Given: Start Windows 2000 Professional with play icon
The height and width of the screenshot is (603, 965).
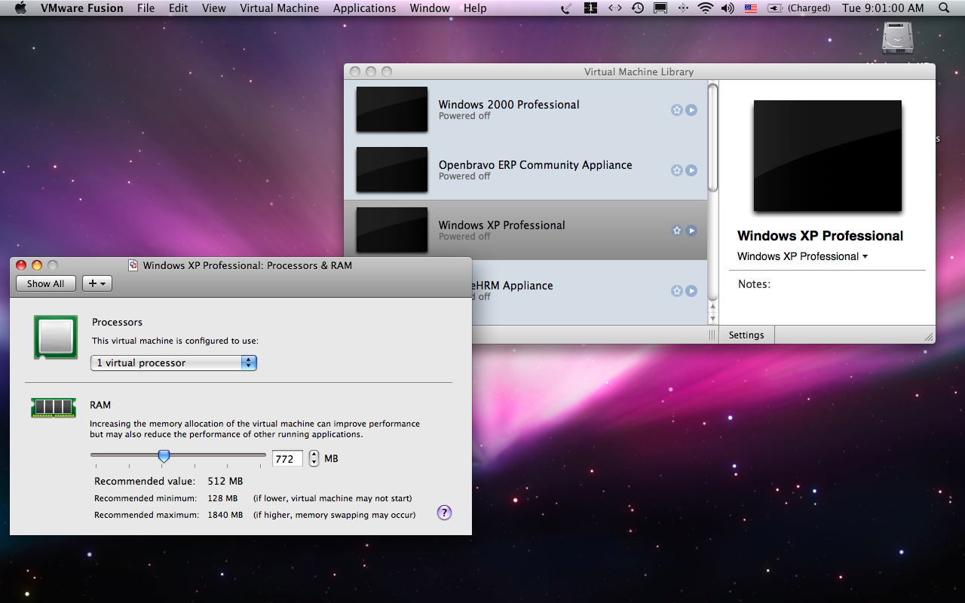Looking at the screenshot, I should pyautogui.click(x=691, y=110).
